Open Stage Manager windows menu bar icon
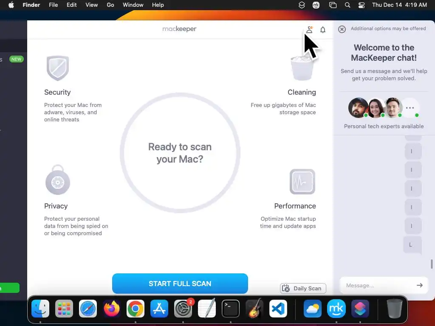Image resolution: width=435 pixels, height=326 pixels. tap(333, 5)
